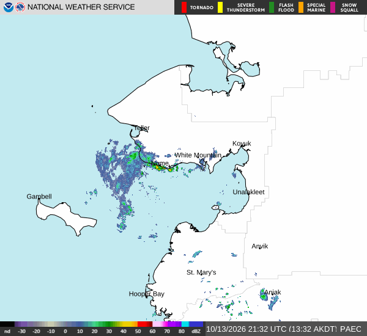
Task: Click the Koyuk city label
Action: [x=242, y=144]
